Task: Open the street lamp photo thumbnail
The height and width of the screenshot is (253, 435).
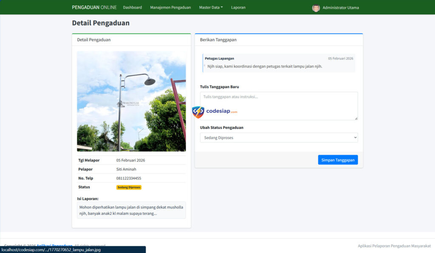Action: (131, 101)
